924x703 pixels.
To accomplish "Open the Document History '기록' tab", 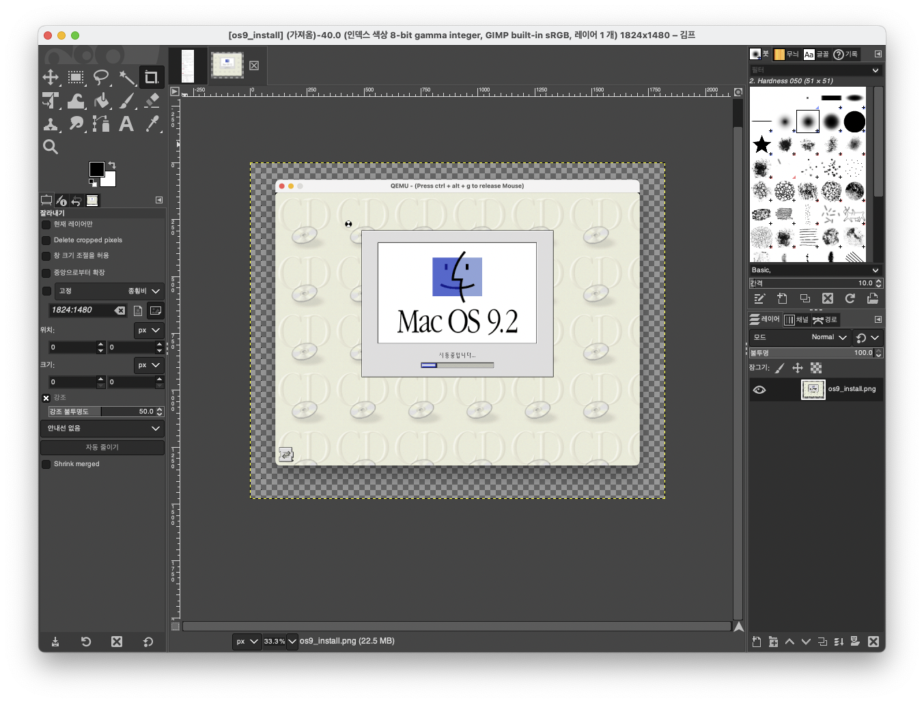I will [x=845, y=54].
